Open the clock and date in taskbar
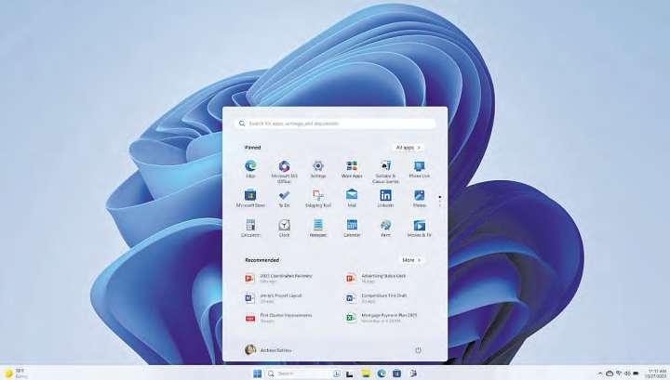Screen dimensions: 670x380 (x=656, y=373)
